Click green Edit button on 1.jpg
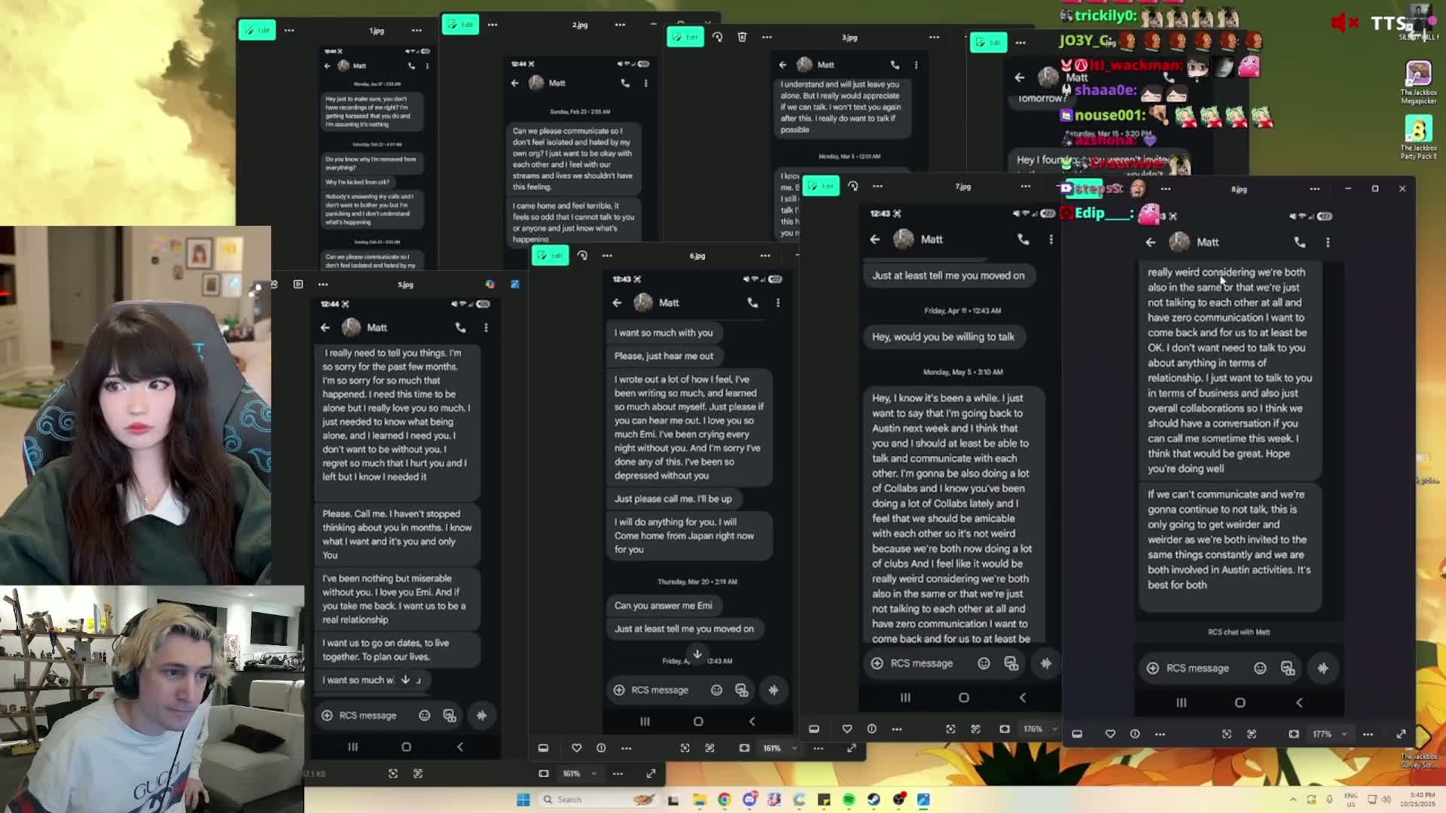1446x813 pixels. pos(258,30)
